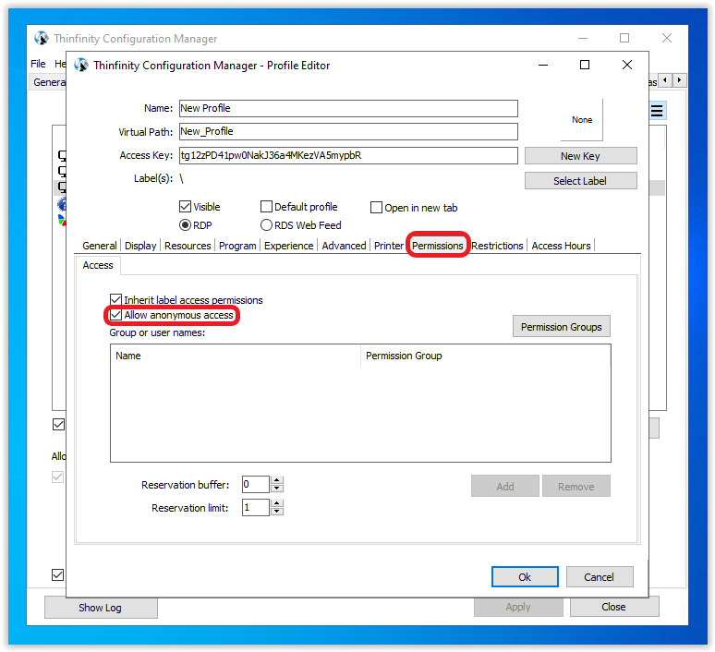Click the Name column header
The width and height of the screenshot is (715, 652).
(236, 356)
